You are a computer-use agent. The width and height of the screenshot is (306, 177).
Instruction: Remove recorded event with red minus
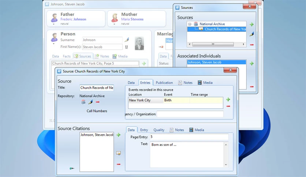pyautogui.click(x=228, y=106)
